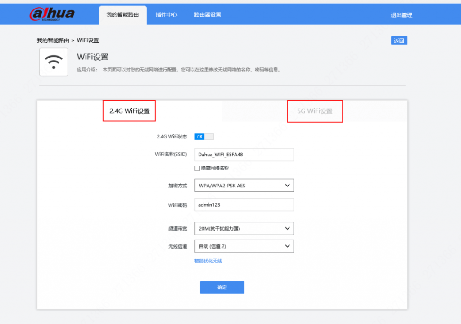
Task: Click 退出管理 to log out
Action: (401, 14)
